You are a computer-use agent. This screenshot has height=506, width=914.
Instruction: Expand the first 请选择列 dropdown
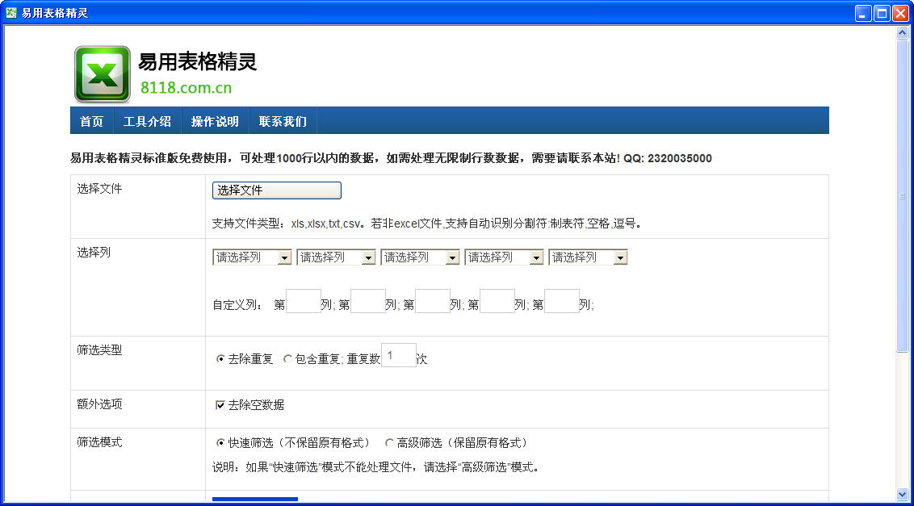252,257
